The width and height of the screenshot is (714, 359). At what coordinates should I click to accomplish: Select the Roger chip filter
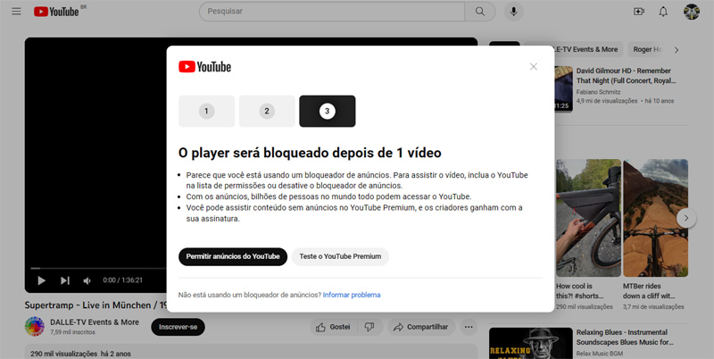[x=647, y=50]
